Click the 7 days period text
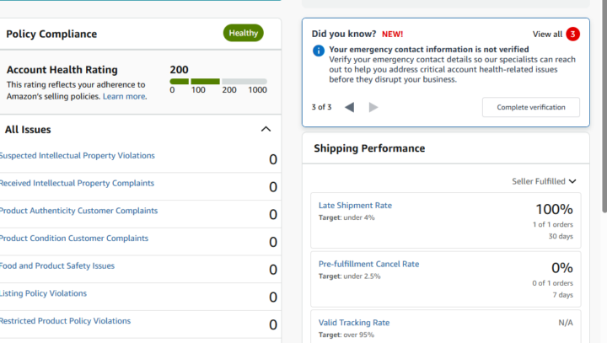 pos(563,295)
